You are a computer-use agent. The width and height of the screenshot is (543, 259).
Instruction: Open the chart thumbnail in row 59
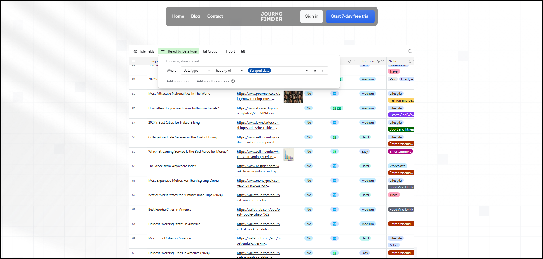tap(288, 154)
